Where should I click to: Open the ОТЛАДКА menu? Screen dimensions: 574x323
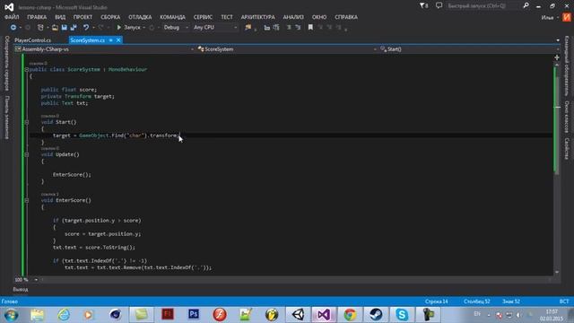coord(140,17)
